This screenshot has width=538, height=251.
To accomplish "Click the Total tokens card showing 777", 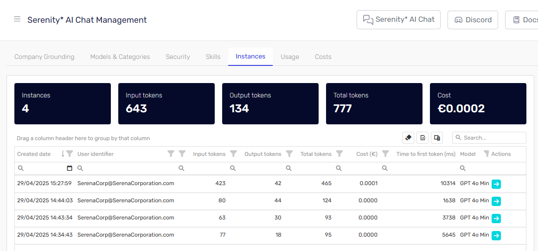I will (374, 104).
